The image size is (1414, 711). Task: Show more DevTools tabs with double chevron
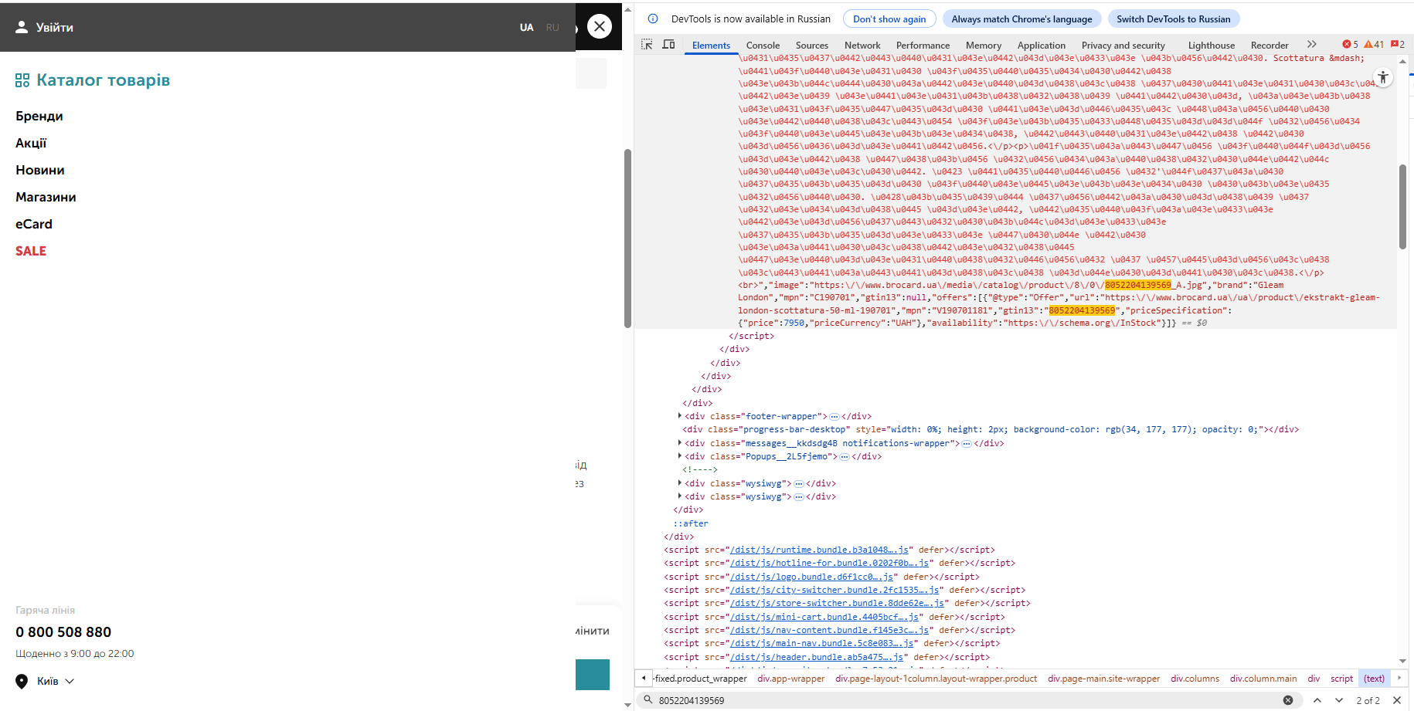[1312, 45]
